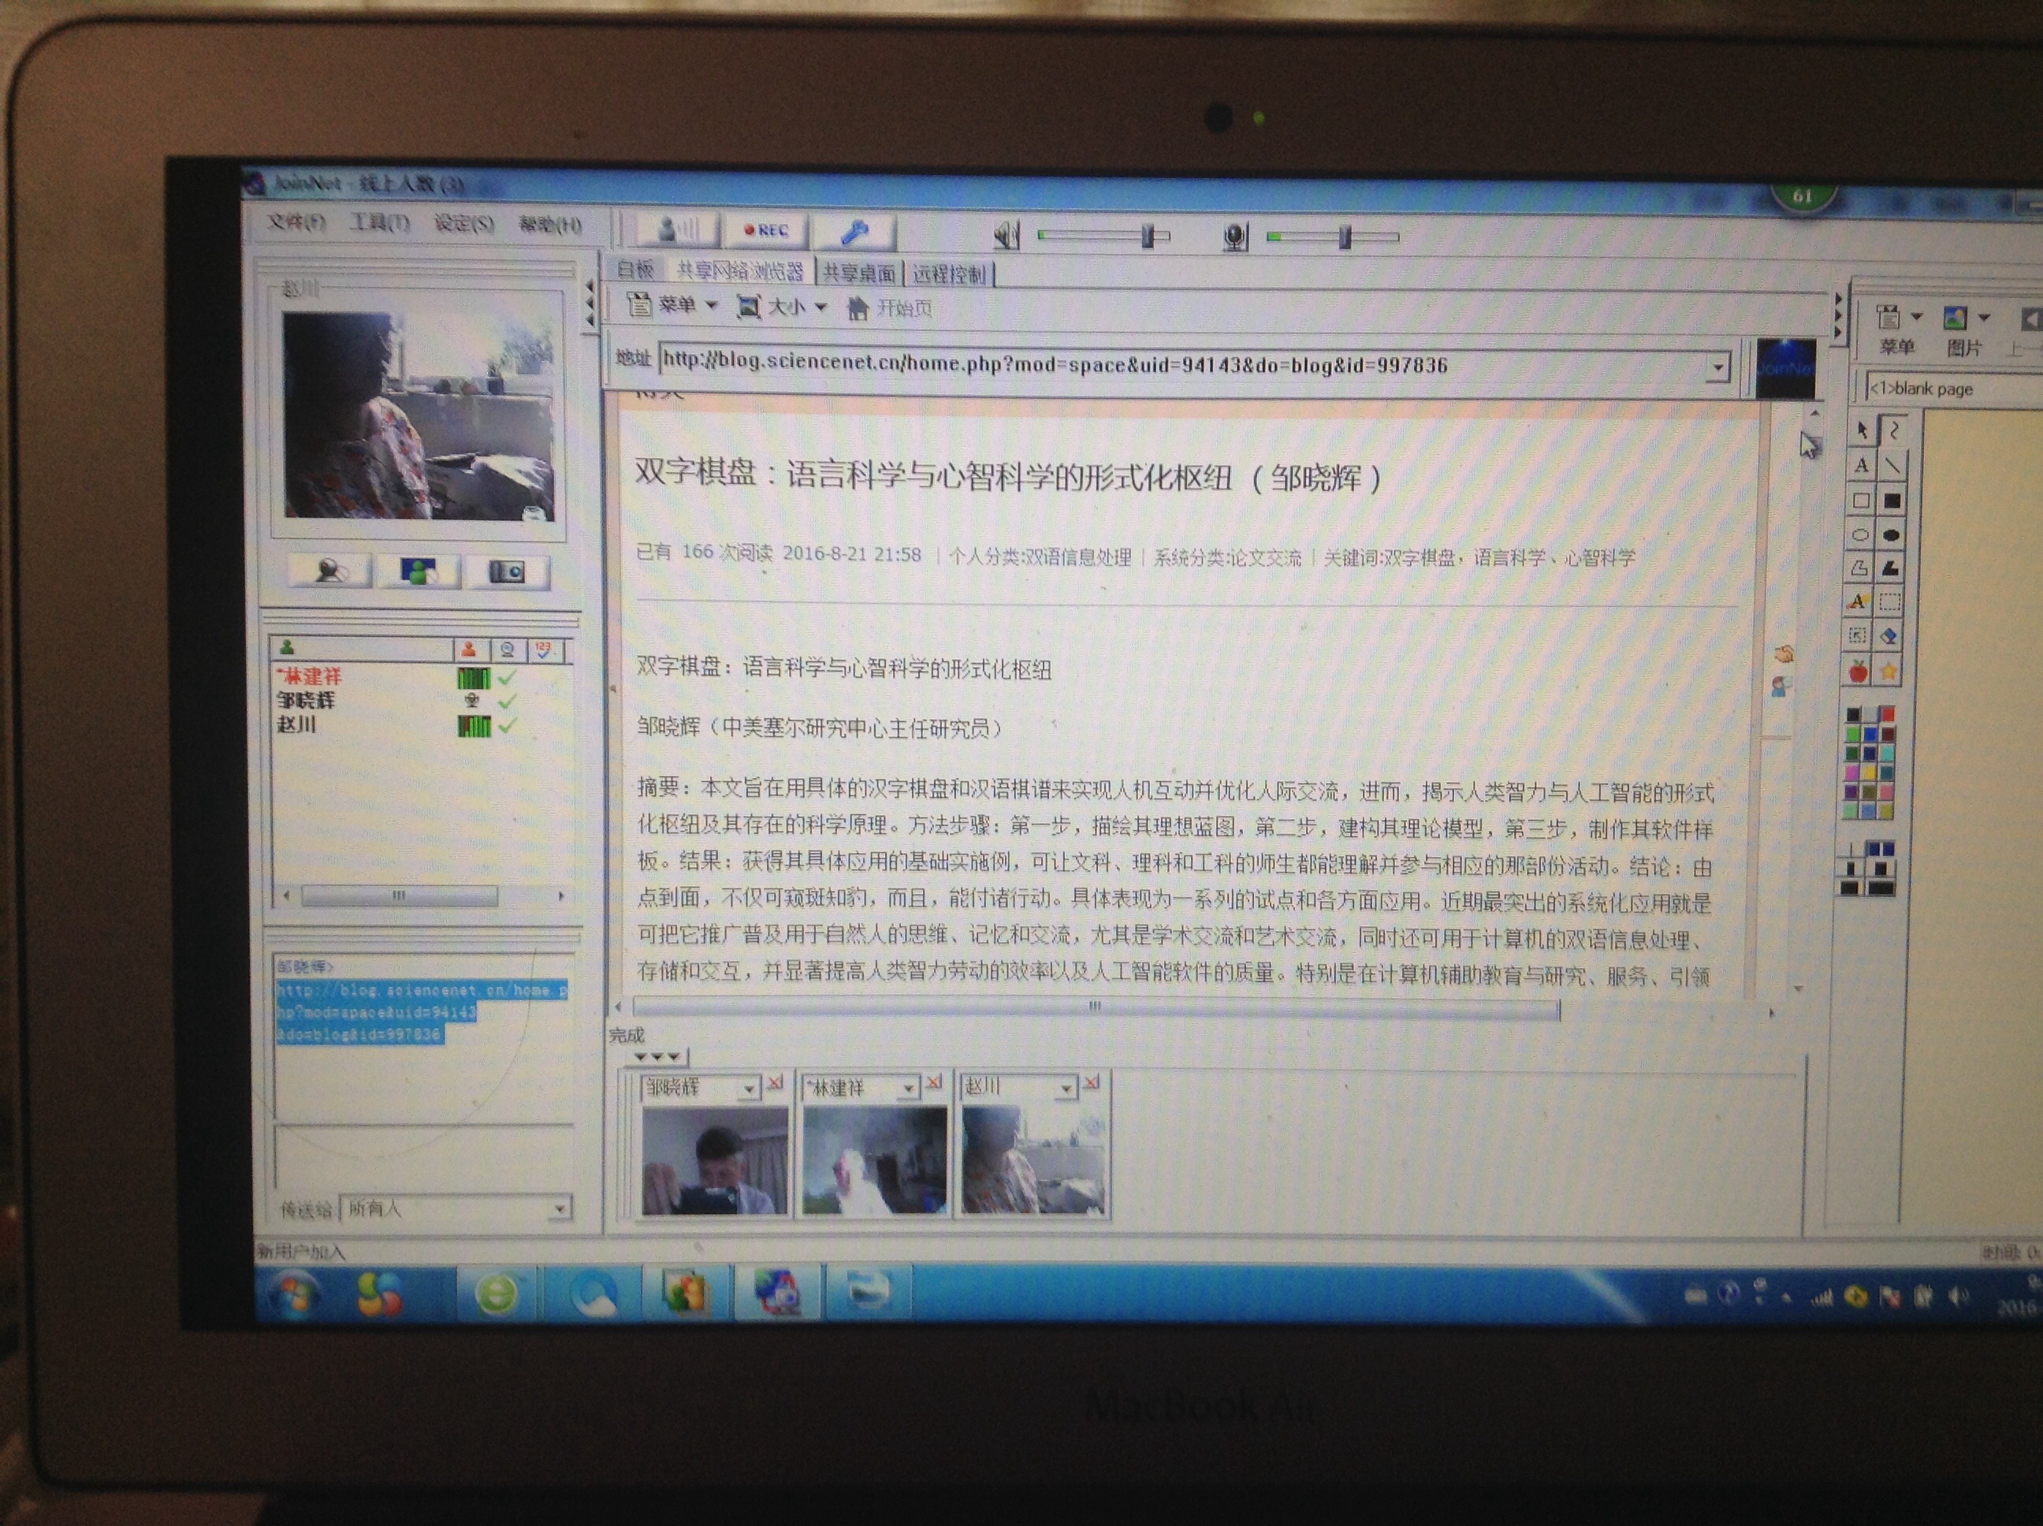
Task: Pick the straight line drawing tool
Action: [1892, 466]
